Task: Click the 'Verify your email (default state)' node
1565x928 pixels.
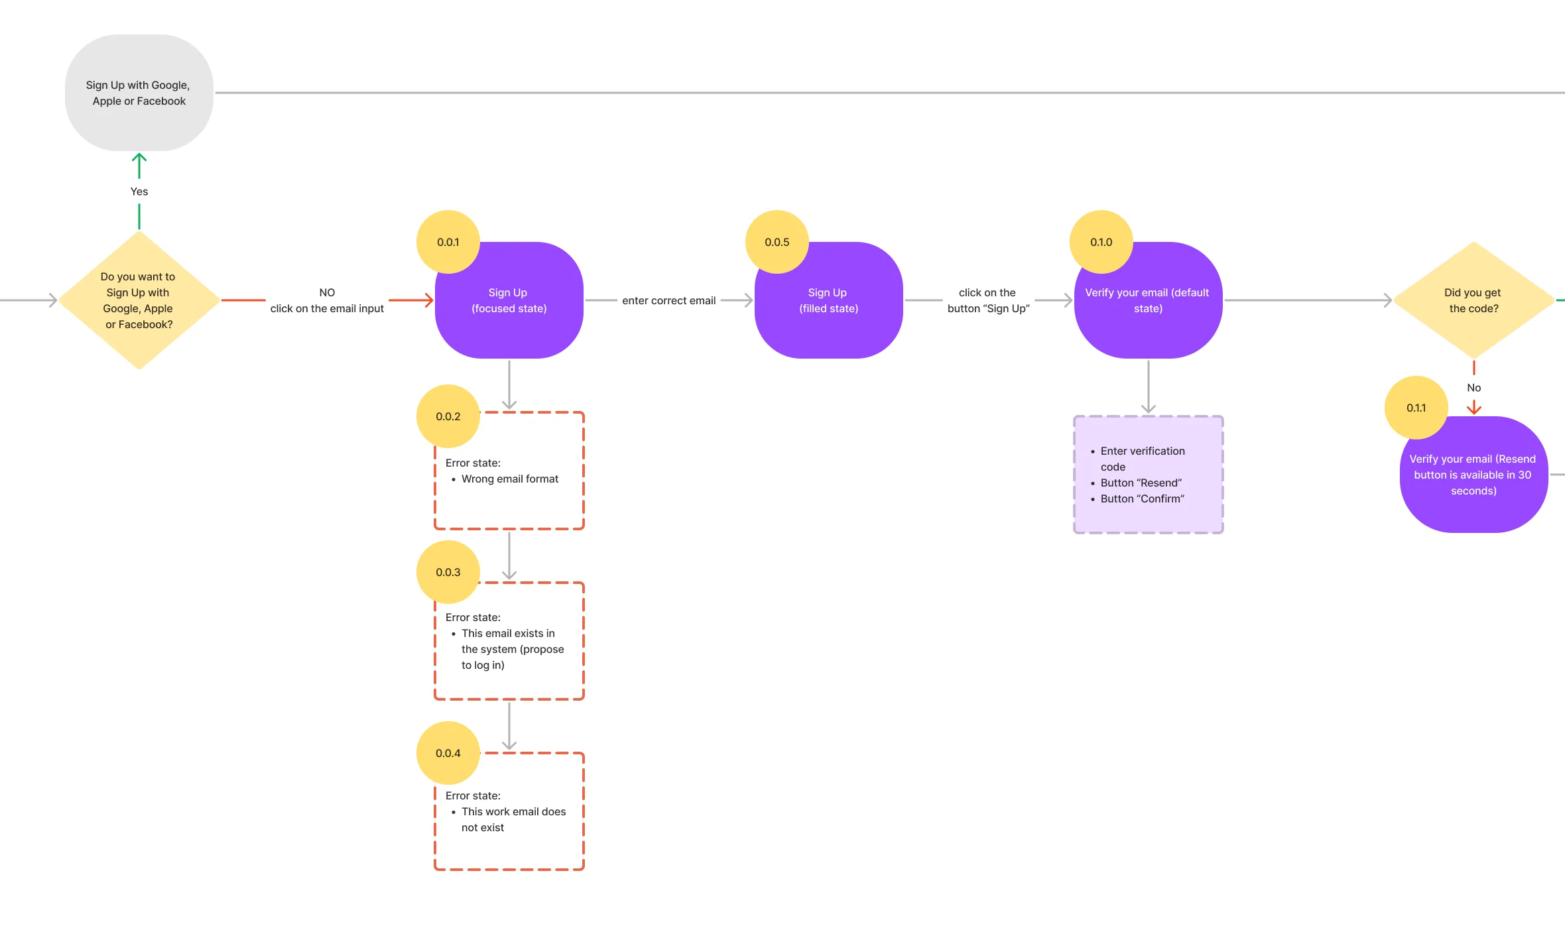Action: coord(1148,300)
